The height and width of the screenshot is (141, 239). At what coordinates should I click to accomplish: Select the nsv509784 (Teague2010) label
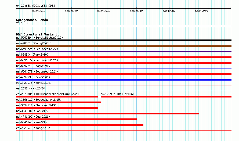pyautogui.click(x=34, y=66)
